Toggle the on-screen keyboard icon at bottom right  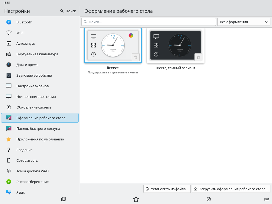(267, 199)
